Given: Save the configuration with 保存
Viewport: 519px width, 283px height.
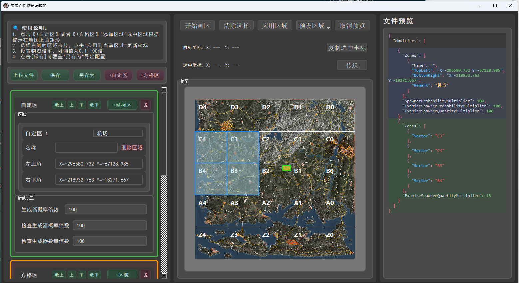Looking at the screenshot, I should click(x=55, y=75).
